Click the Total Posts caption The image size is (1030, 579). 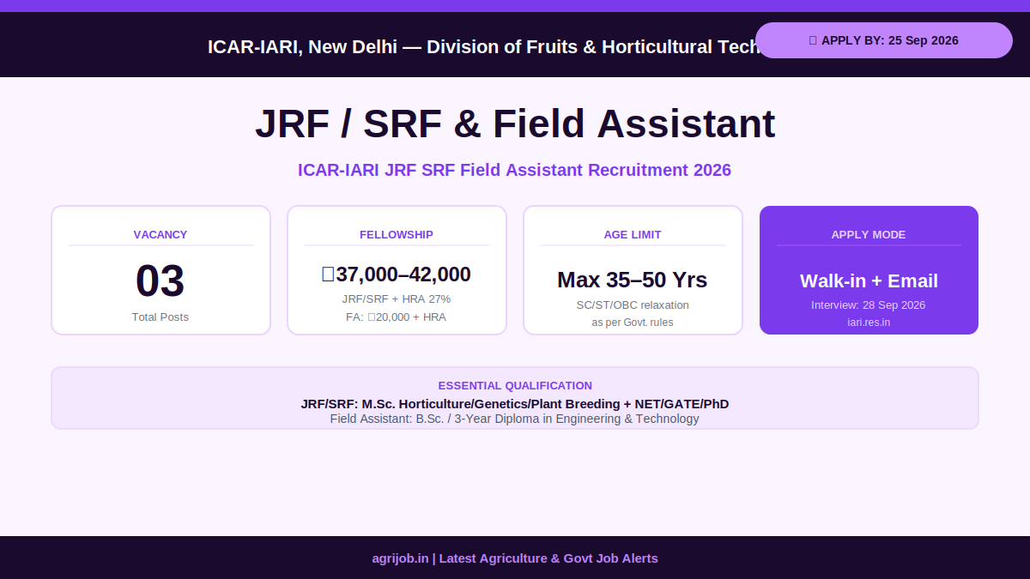pyautogui.click(x=161, y=317)
